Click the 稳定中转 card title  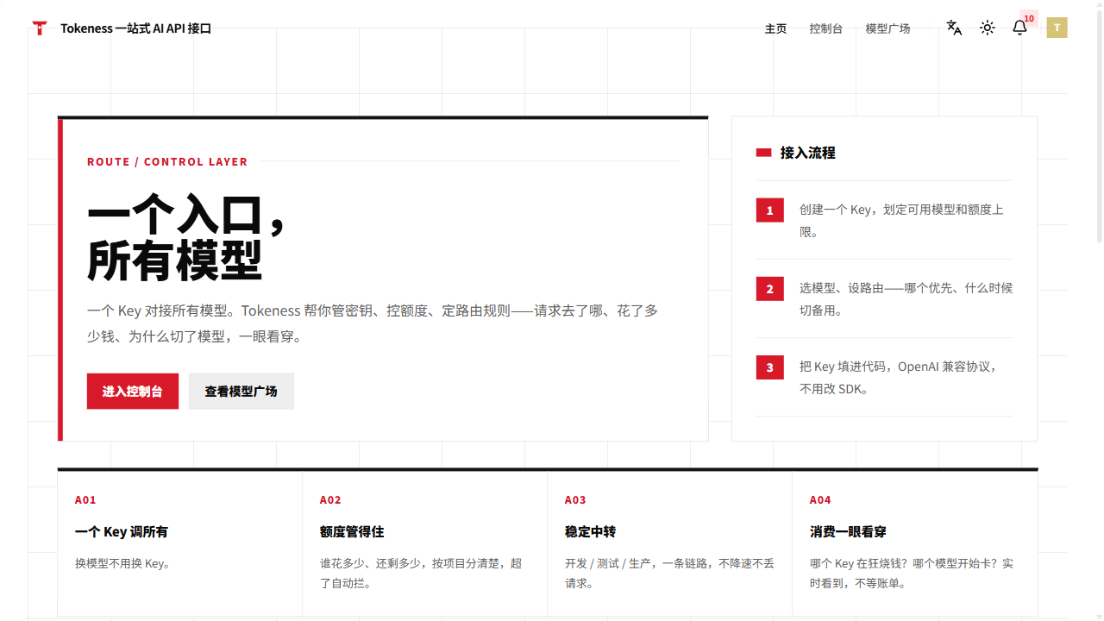coord(591,532)
